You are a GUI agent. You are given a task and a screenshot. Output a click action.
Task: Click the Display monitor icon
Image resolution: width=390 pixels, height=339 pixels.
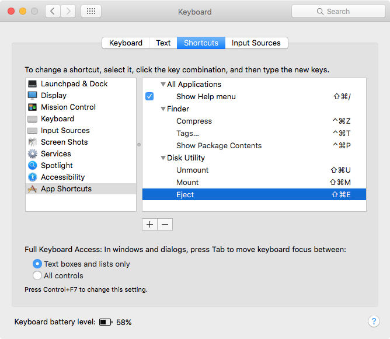[x=32, y=96]
